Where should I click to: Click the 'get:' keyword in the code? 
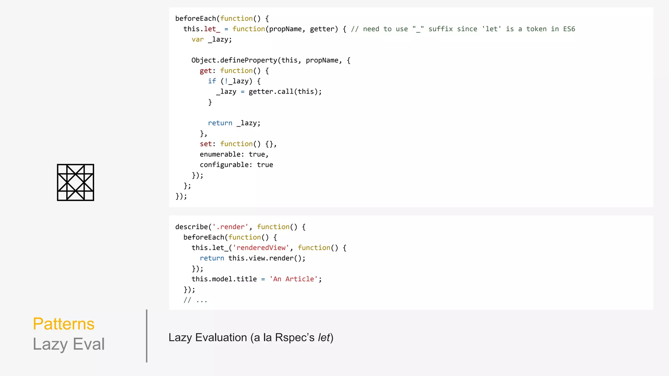206,71
